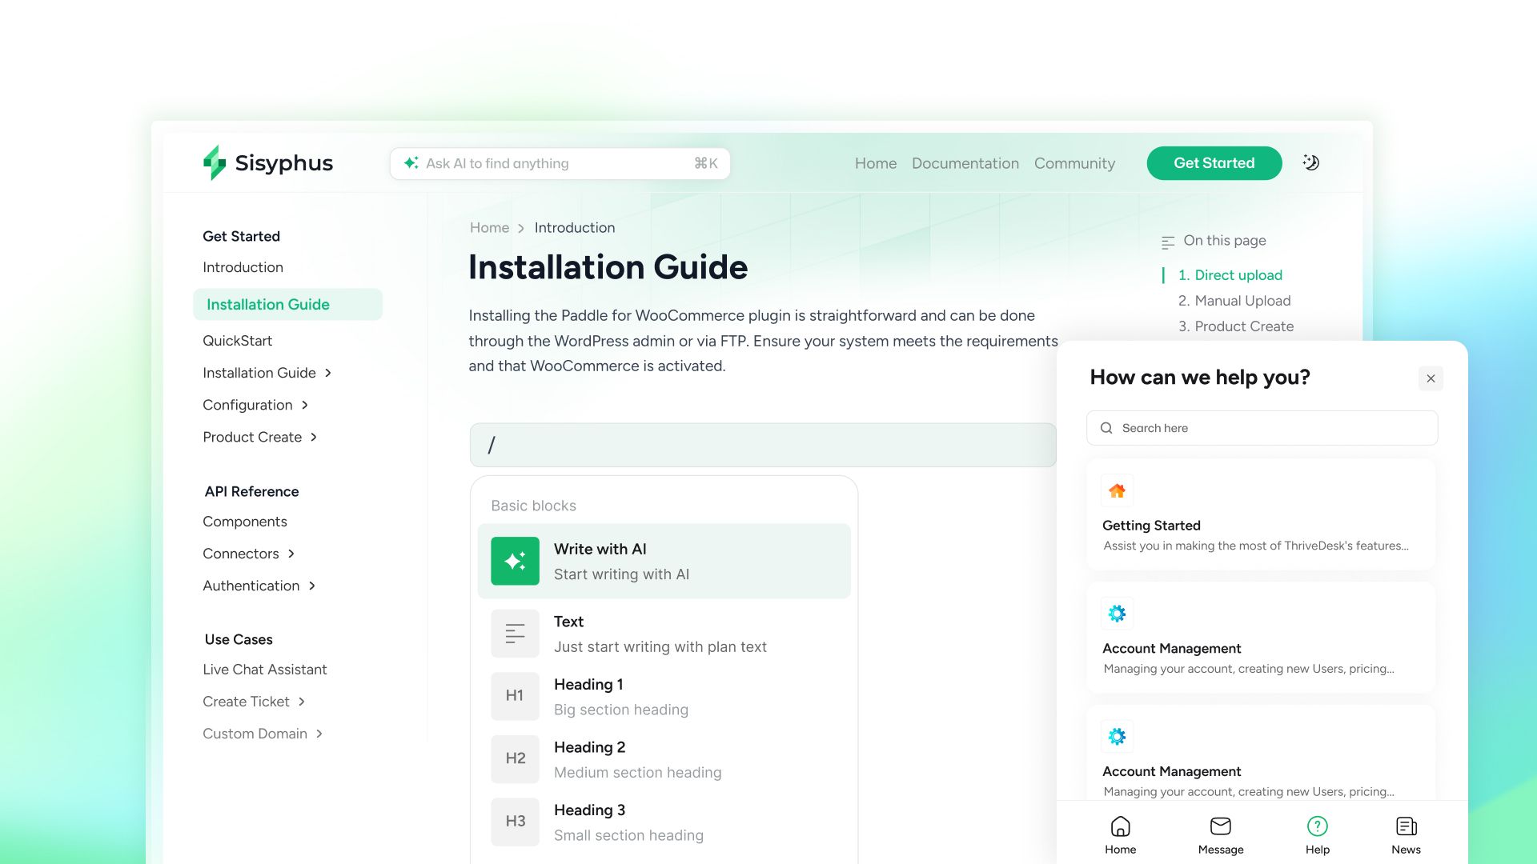Click the Get Started button

1214,163
